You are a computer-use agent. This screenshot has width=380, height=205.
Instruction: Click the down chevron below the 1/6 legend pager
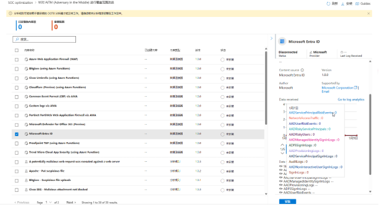(x=282, y=154)
